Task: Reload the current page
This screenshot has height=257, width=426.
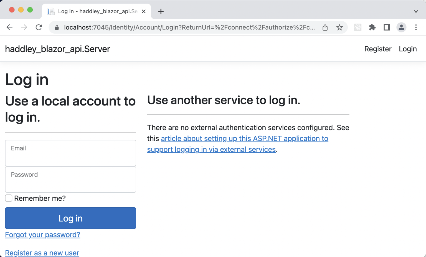Action: click(39, 27)
